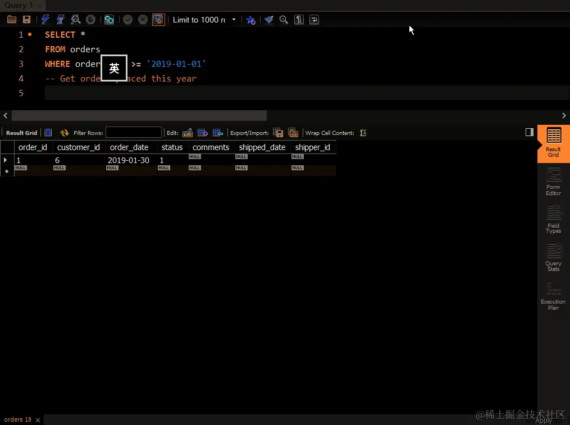The width and height of the screenshot is (570, 425).
Task: Close the Query 1 tab
Action: tap(39, 6)
